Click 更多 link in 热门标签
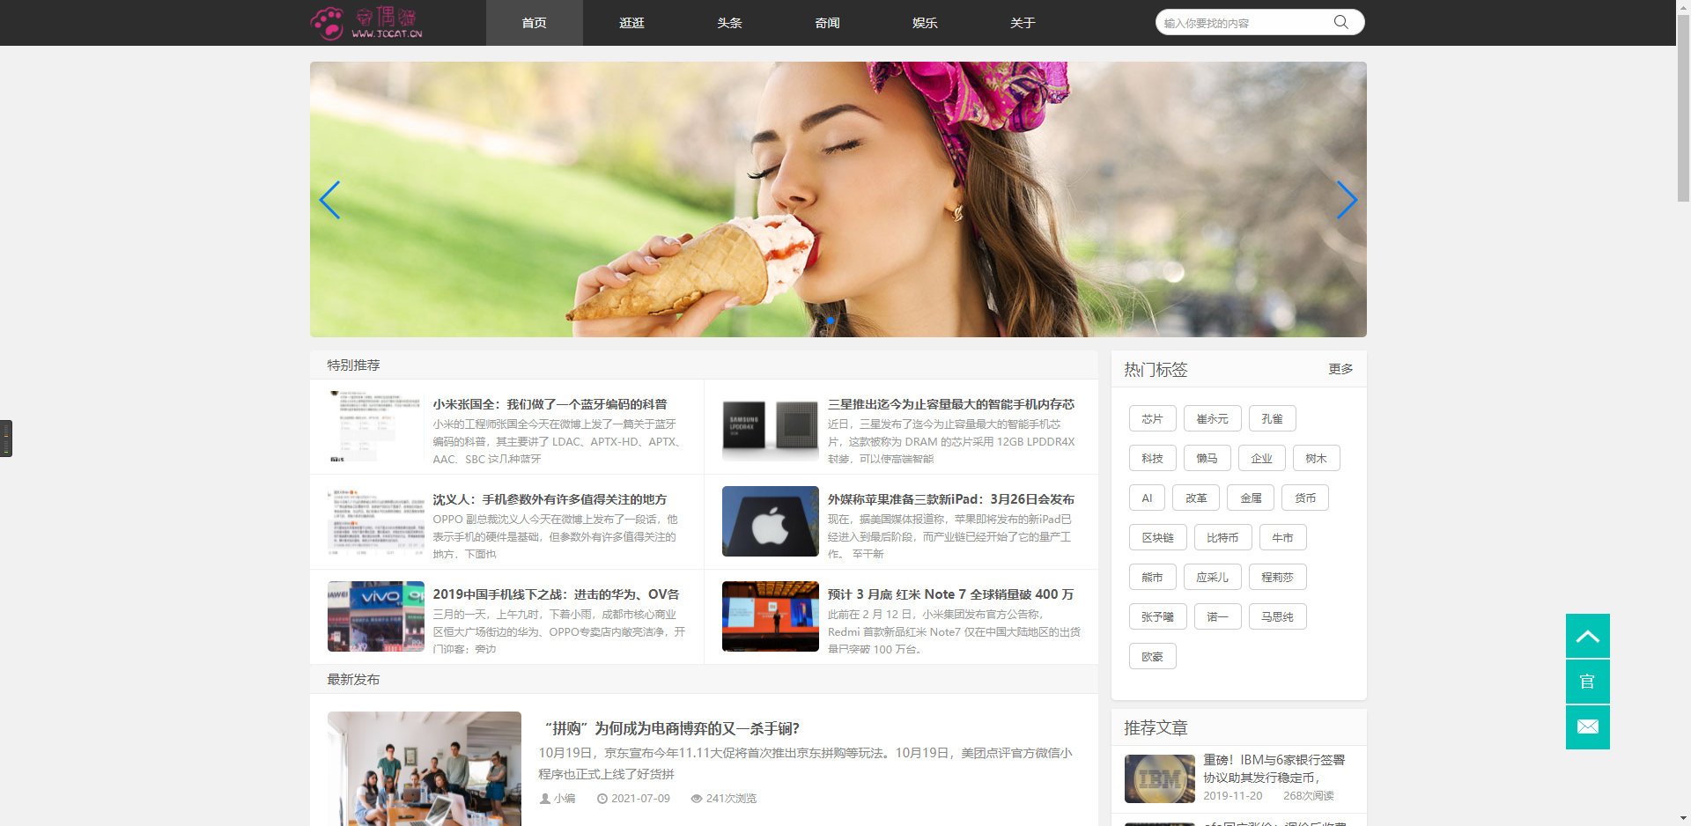Viewport: 1691px width, 826px height. [1340, 369]
